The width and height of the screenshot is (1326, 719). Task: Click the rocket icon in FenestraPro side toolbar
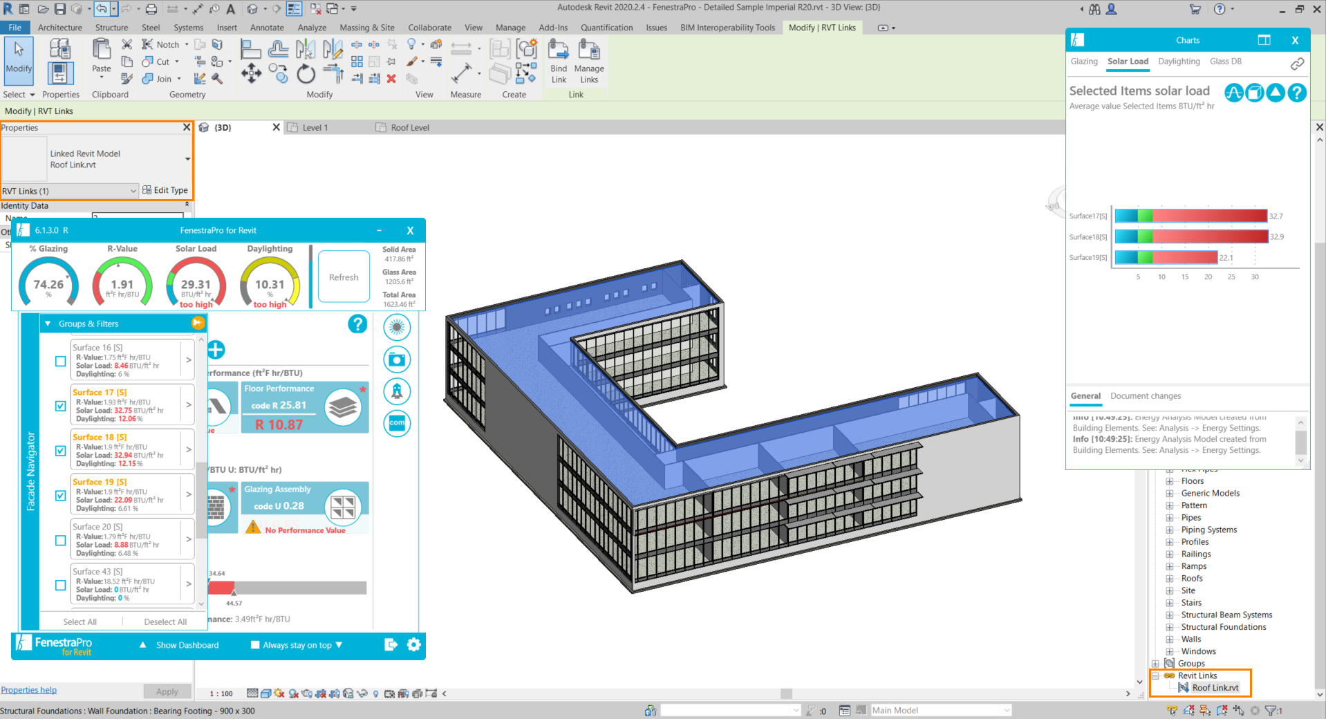[397, 391]
